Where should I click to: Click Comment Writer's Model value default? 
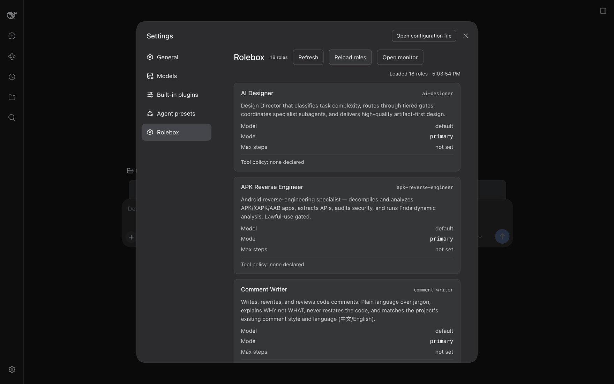click(444, 331)
